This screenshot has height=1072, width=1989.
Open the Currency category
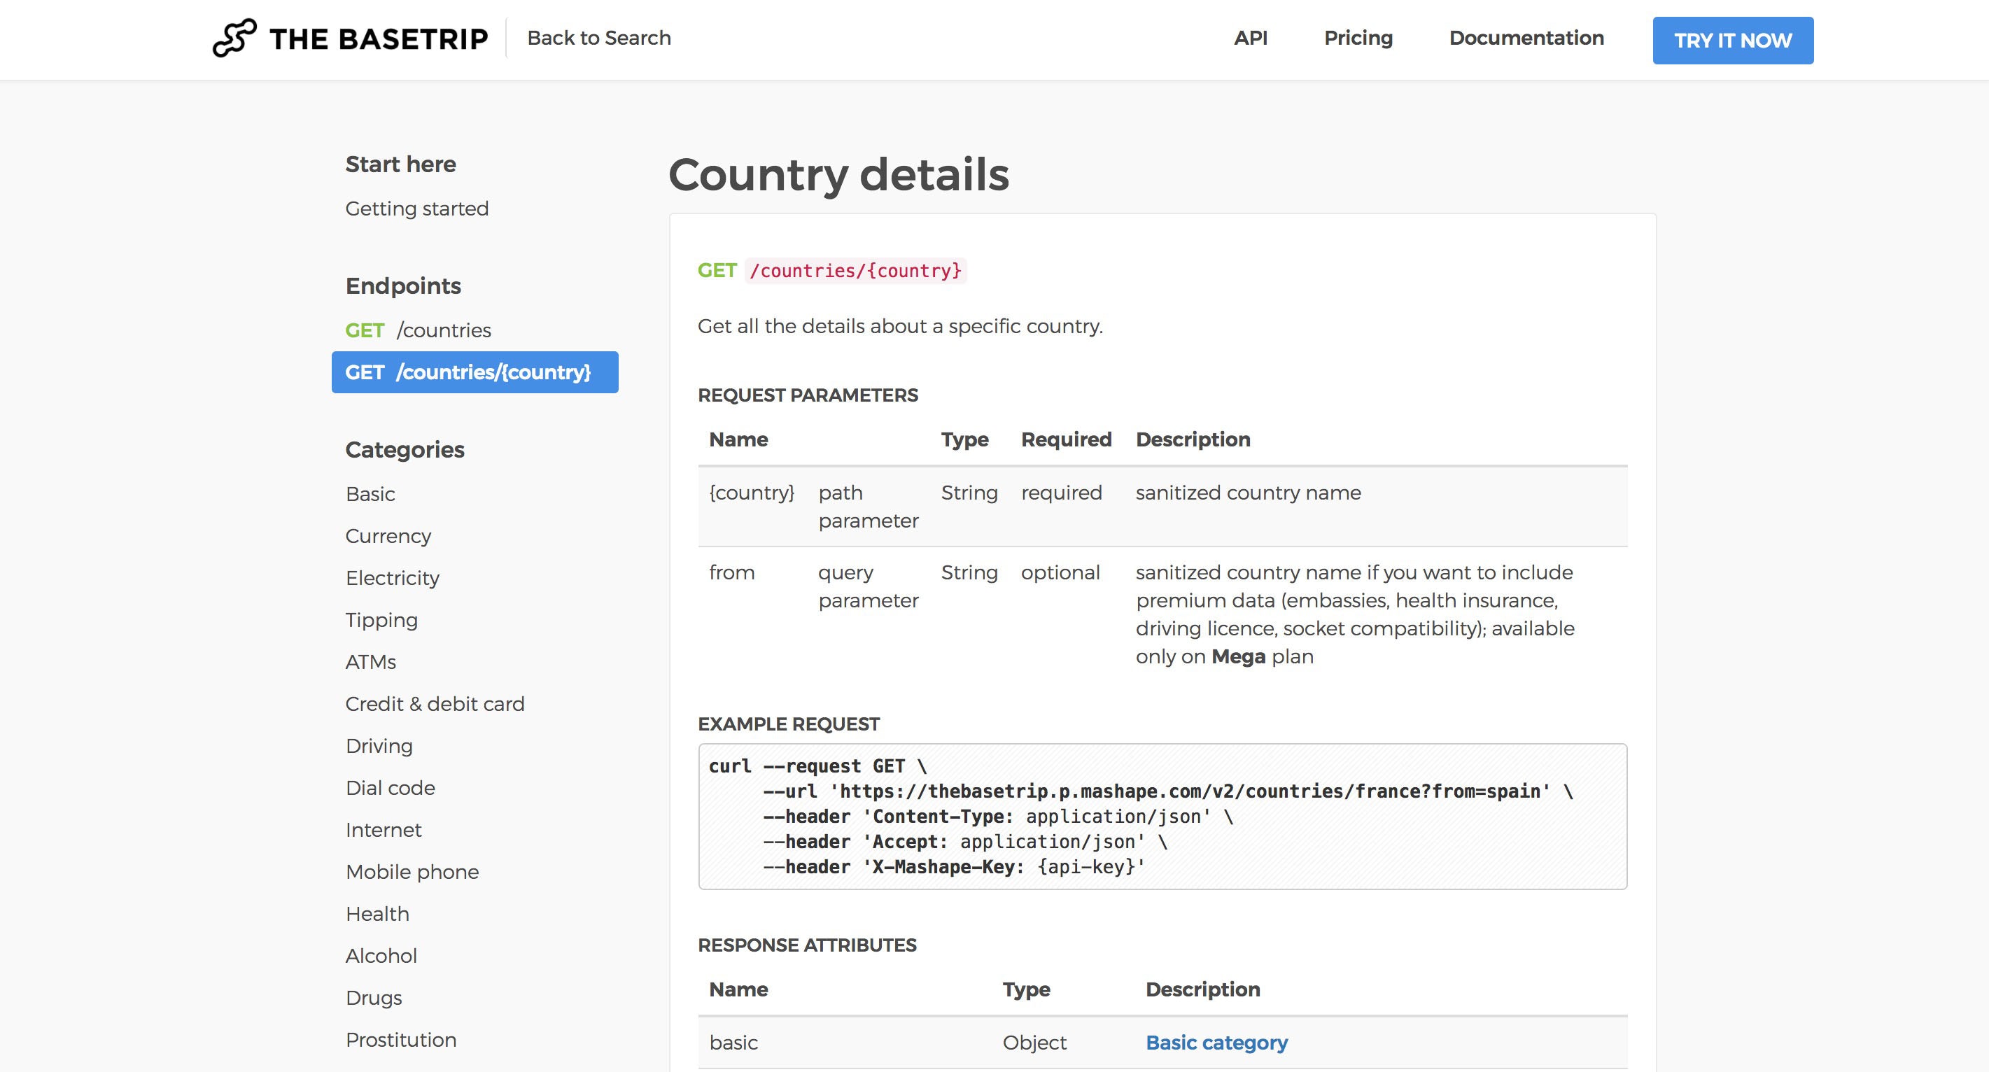click(388, 535)
